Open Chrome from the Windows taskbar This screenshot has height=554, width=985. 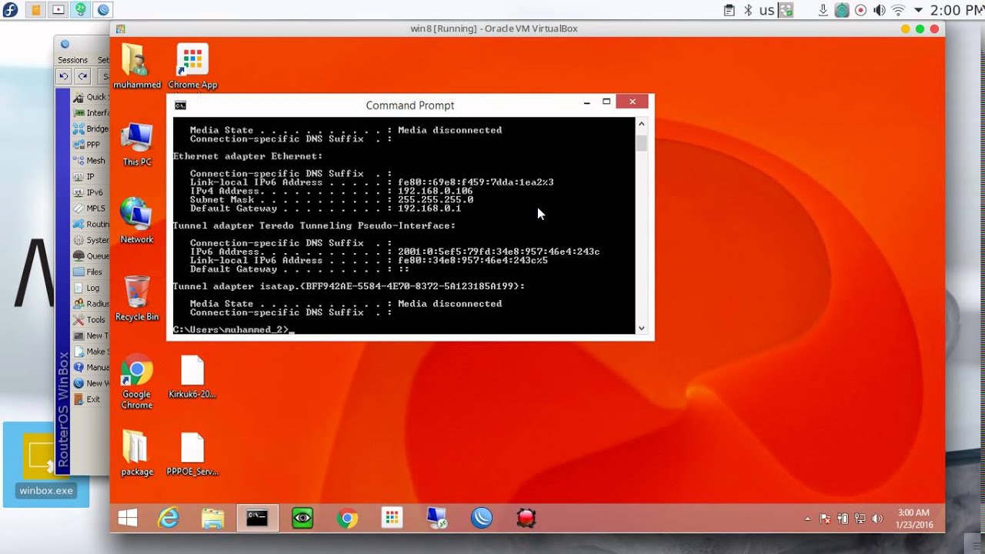pos(347,519)
